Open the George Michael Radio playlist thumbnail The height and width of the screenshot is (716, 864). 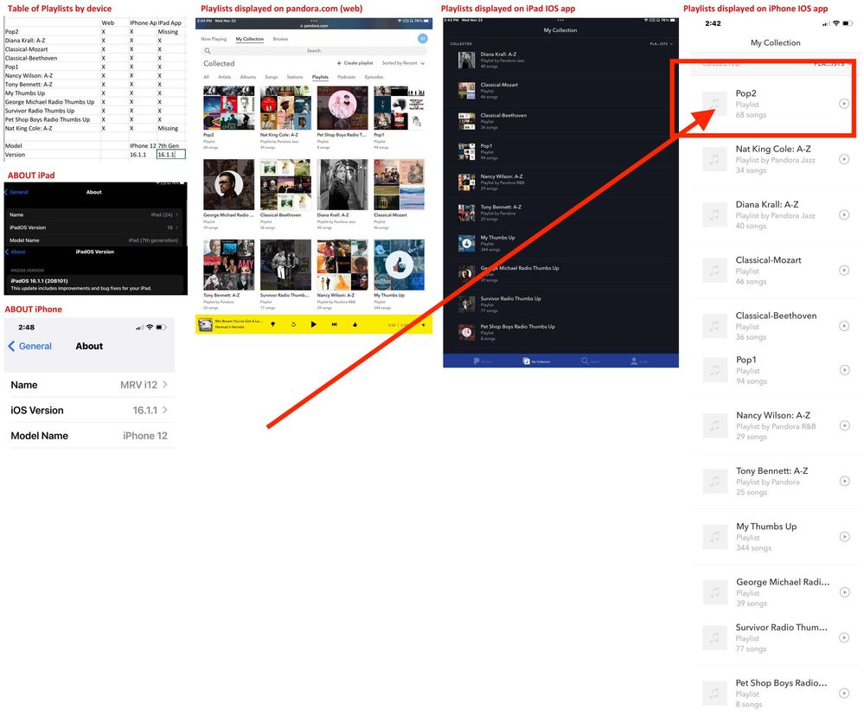tap(228, 184)
